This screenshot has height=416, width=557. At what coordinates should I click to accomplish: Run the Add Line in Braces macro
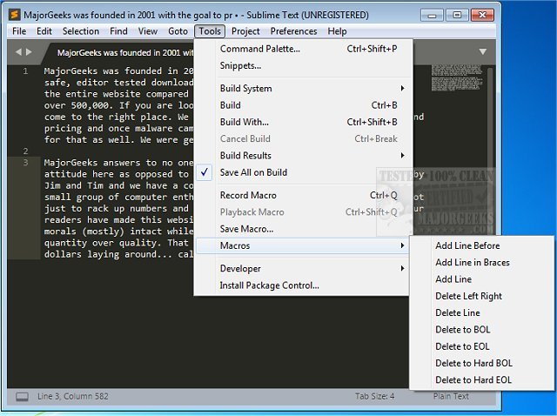click(481, 262)
